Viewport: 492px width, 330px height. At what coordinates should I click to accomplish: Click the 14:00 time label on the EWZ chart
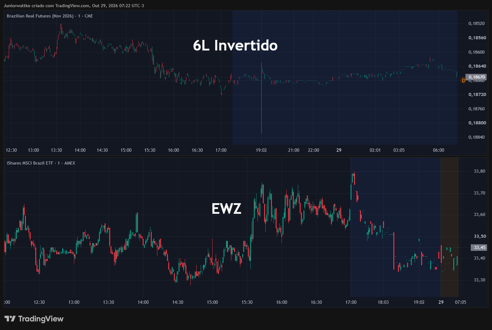tap(143, 302)
